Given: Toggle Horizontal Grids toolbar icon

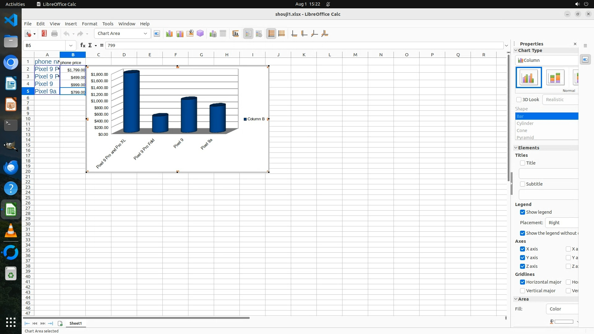Looking at the screenshot, I should tap(271, 34).
